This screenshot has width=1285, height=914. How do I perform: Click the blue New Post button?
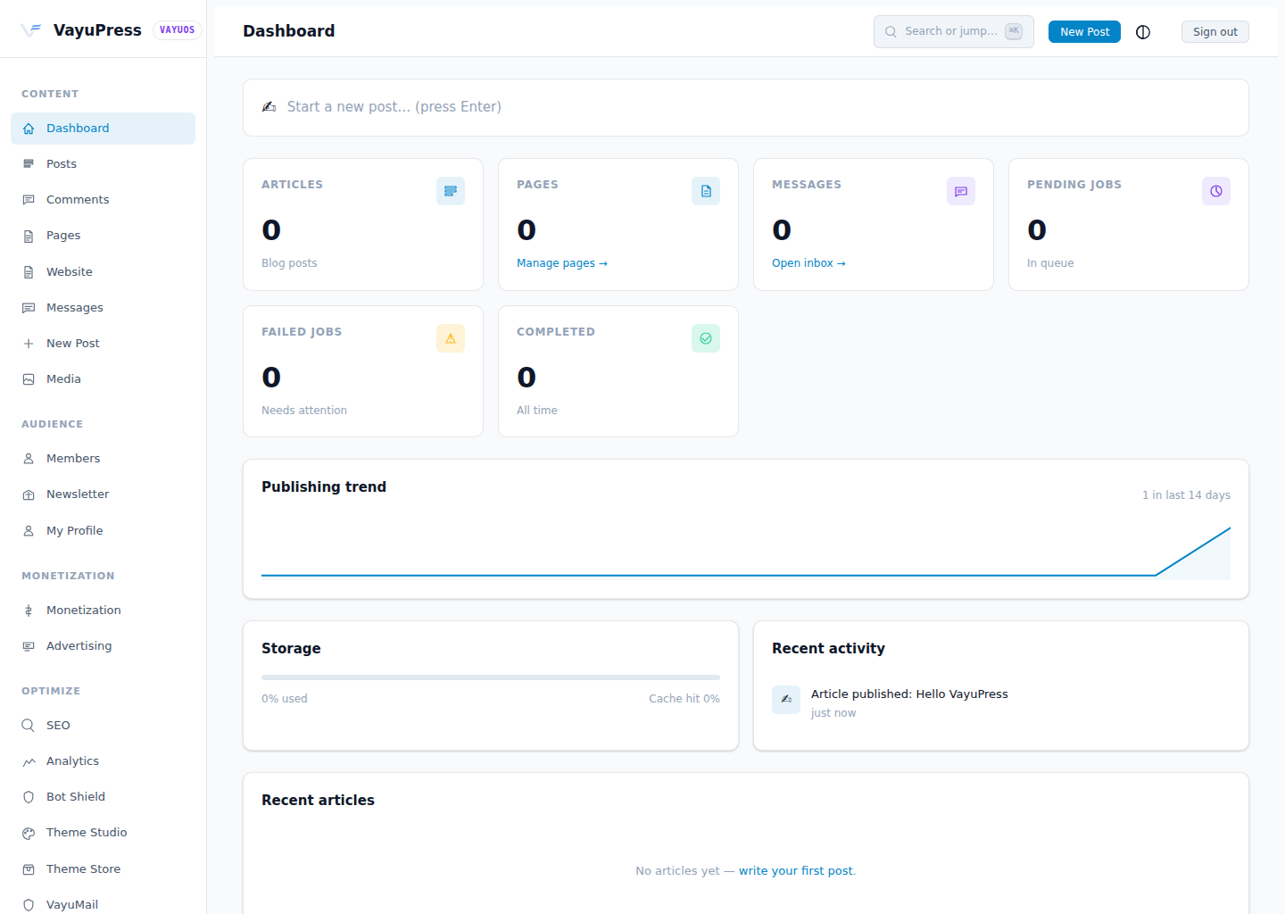pos(1084,32)
